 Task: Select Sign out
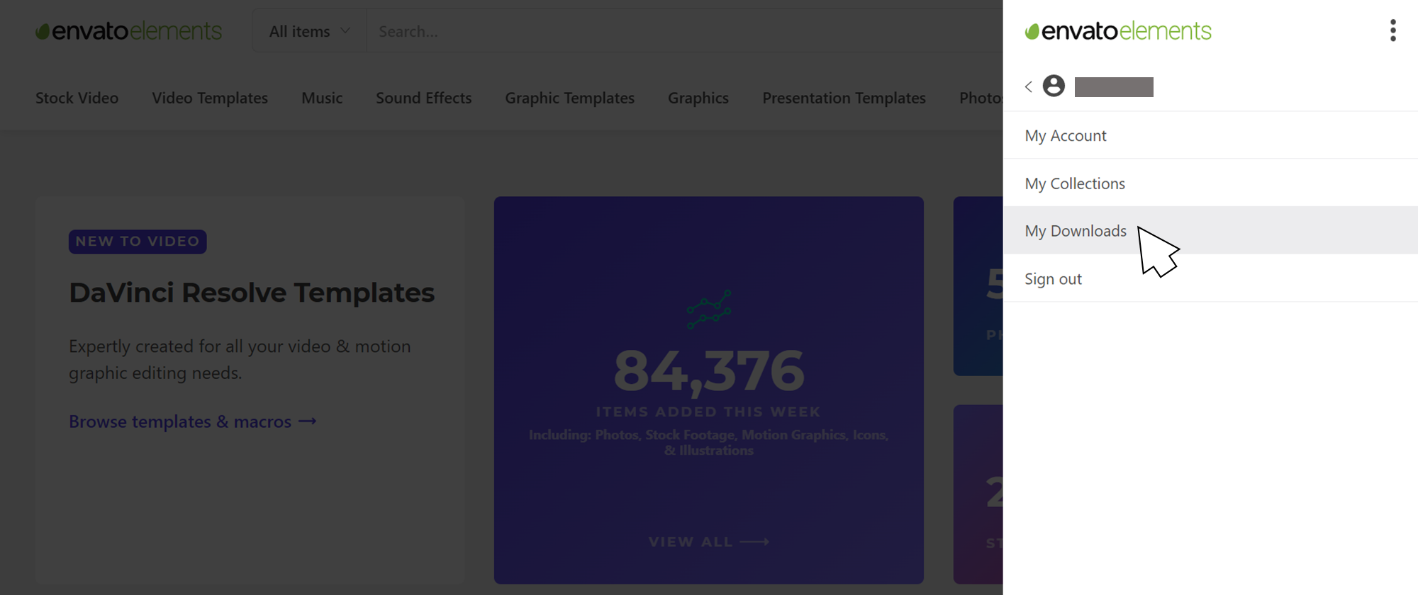[x=1210, y=278]
